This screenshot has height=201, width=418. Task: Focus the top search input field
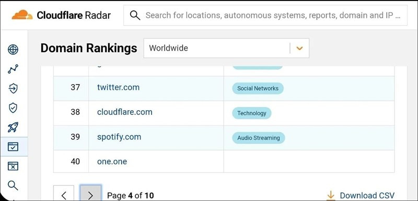(x=265, y=16)
